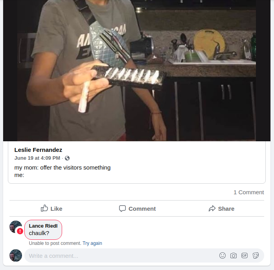
Task: Focus the Write a comment field
Action: 118,255
